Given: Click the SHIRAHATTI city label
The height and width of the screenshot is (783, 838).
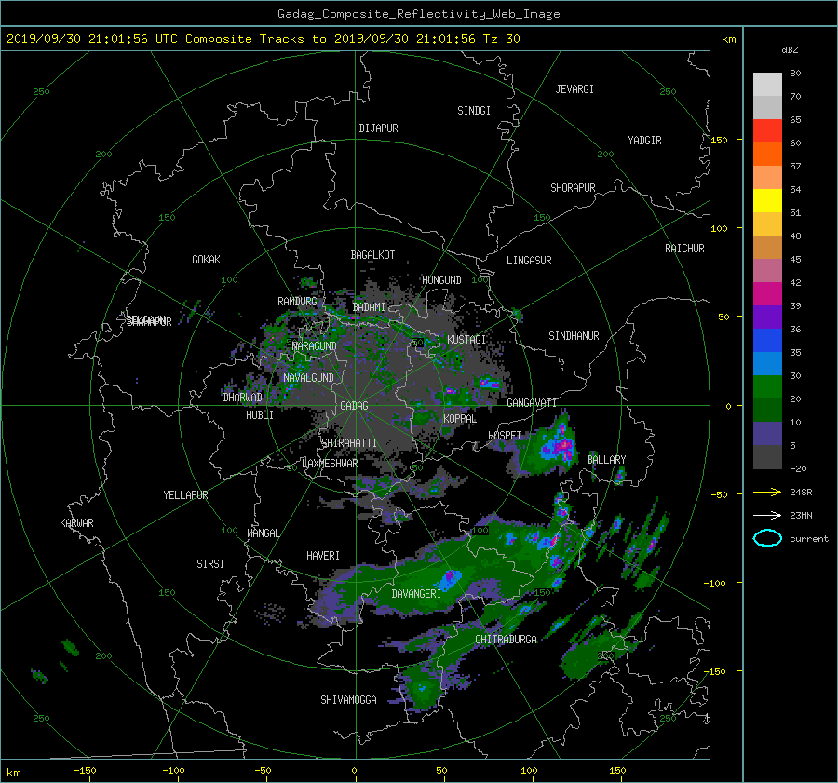Looking at the screenshot, I should click(349, 443).
